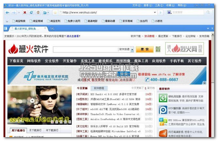Expand the tab list arrow on tab bar

point(208,29)
